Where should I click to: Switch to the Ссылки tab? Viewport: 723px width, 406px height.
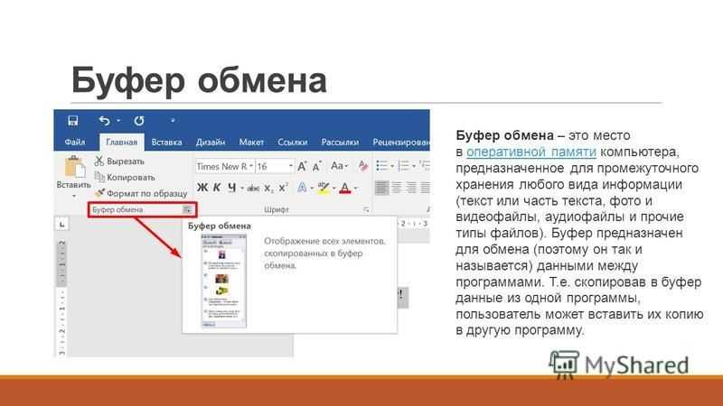(x=292, y=143)
